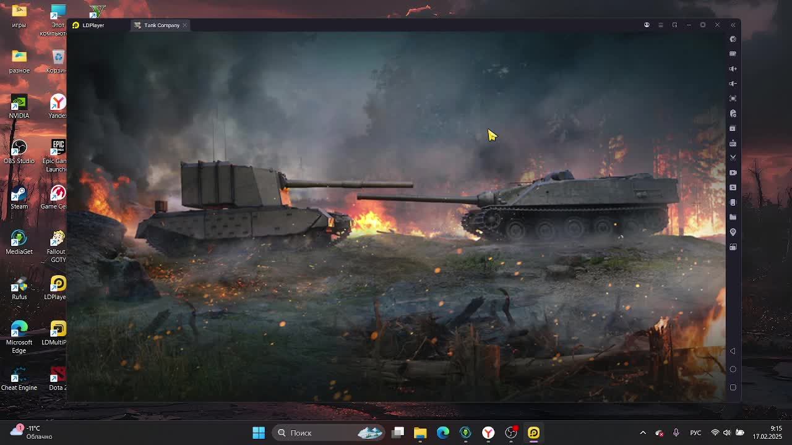Open the LDPlayer user account icon
The image size is (792, 445).
[x=647, y=25]
